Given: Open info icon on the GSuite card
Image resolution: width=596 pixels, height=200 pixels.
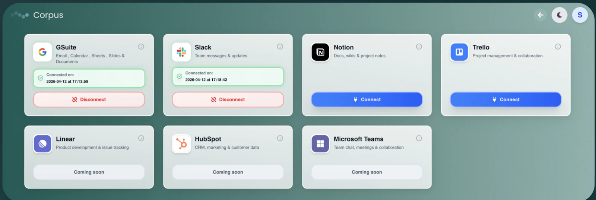Looking at the screenshot, I should point(141,47).
